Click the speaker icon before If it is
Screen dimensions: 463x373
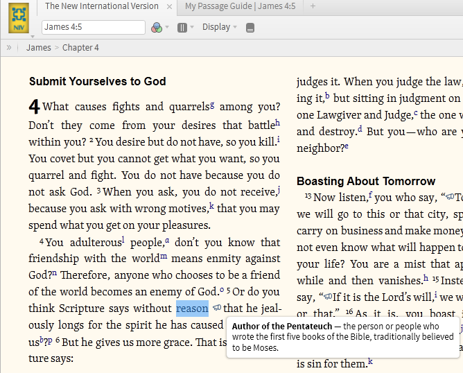coord(328,296)
